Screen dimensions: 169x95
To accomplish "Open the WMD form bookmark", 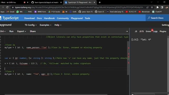I will pos(40,12).
